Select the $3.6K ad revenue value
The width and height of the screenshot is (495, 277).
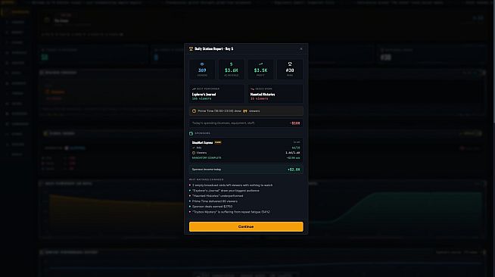point(231,70)
